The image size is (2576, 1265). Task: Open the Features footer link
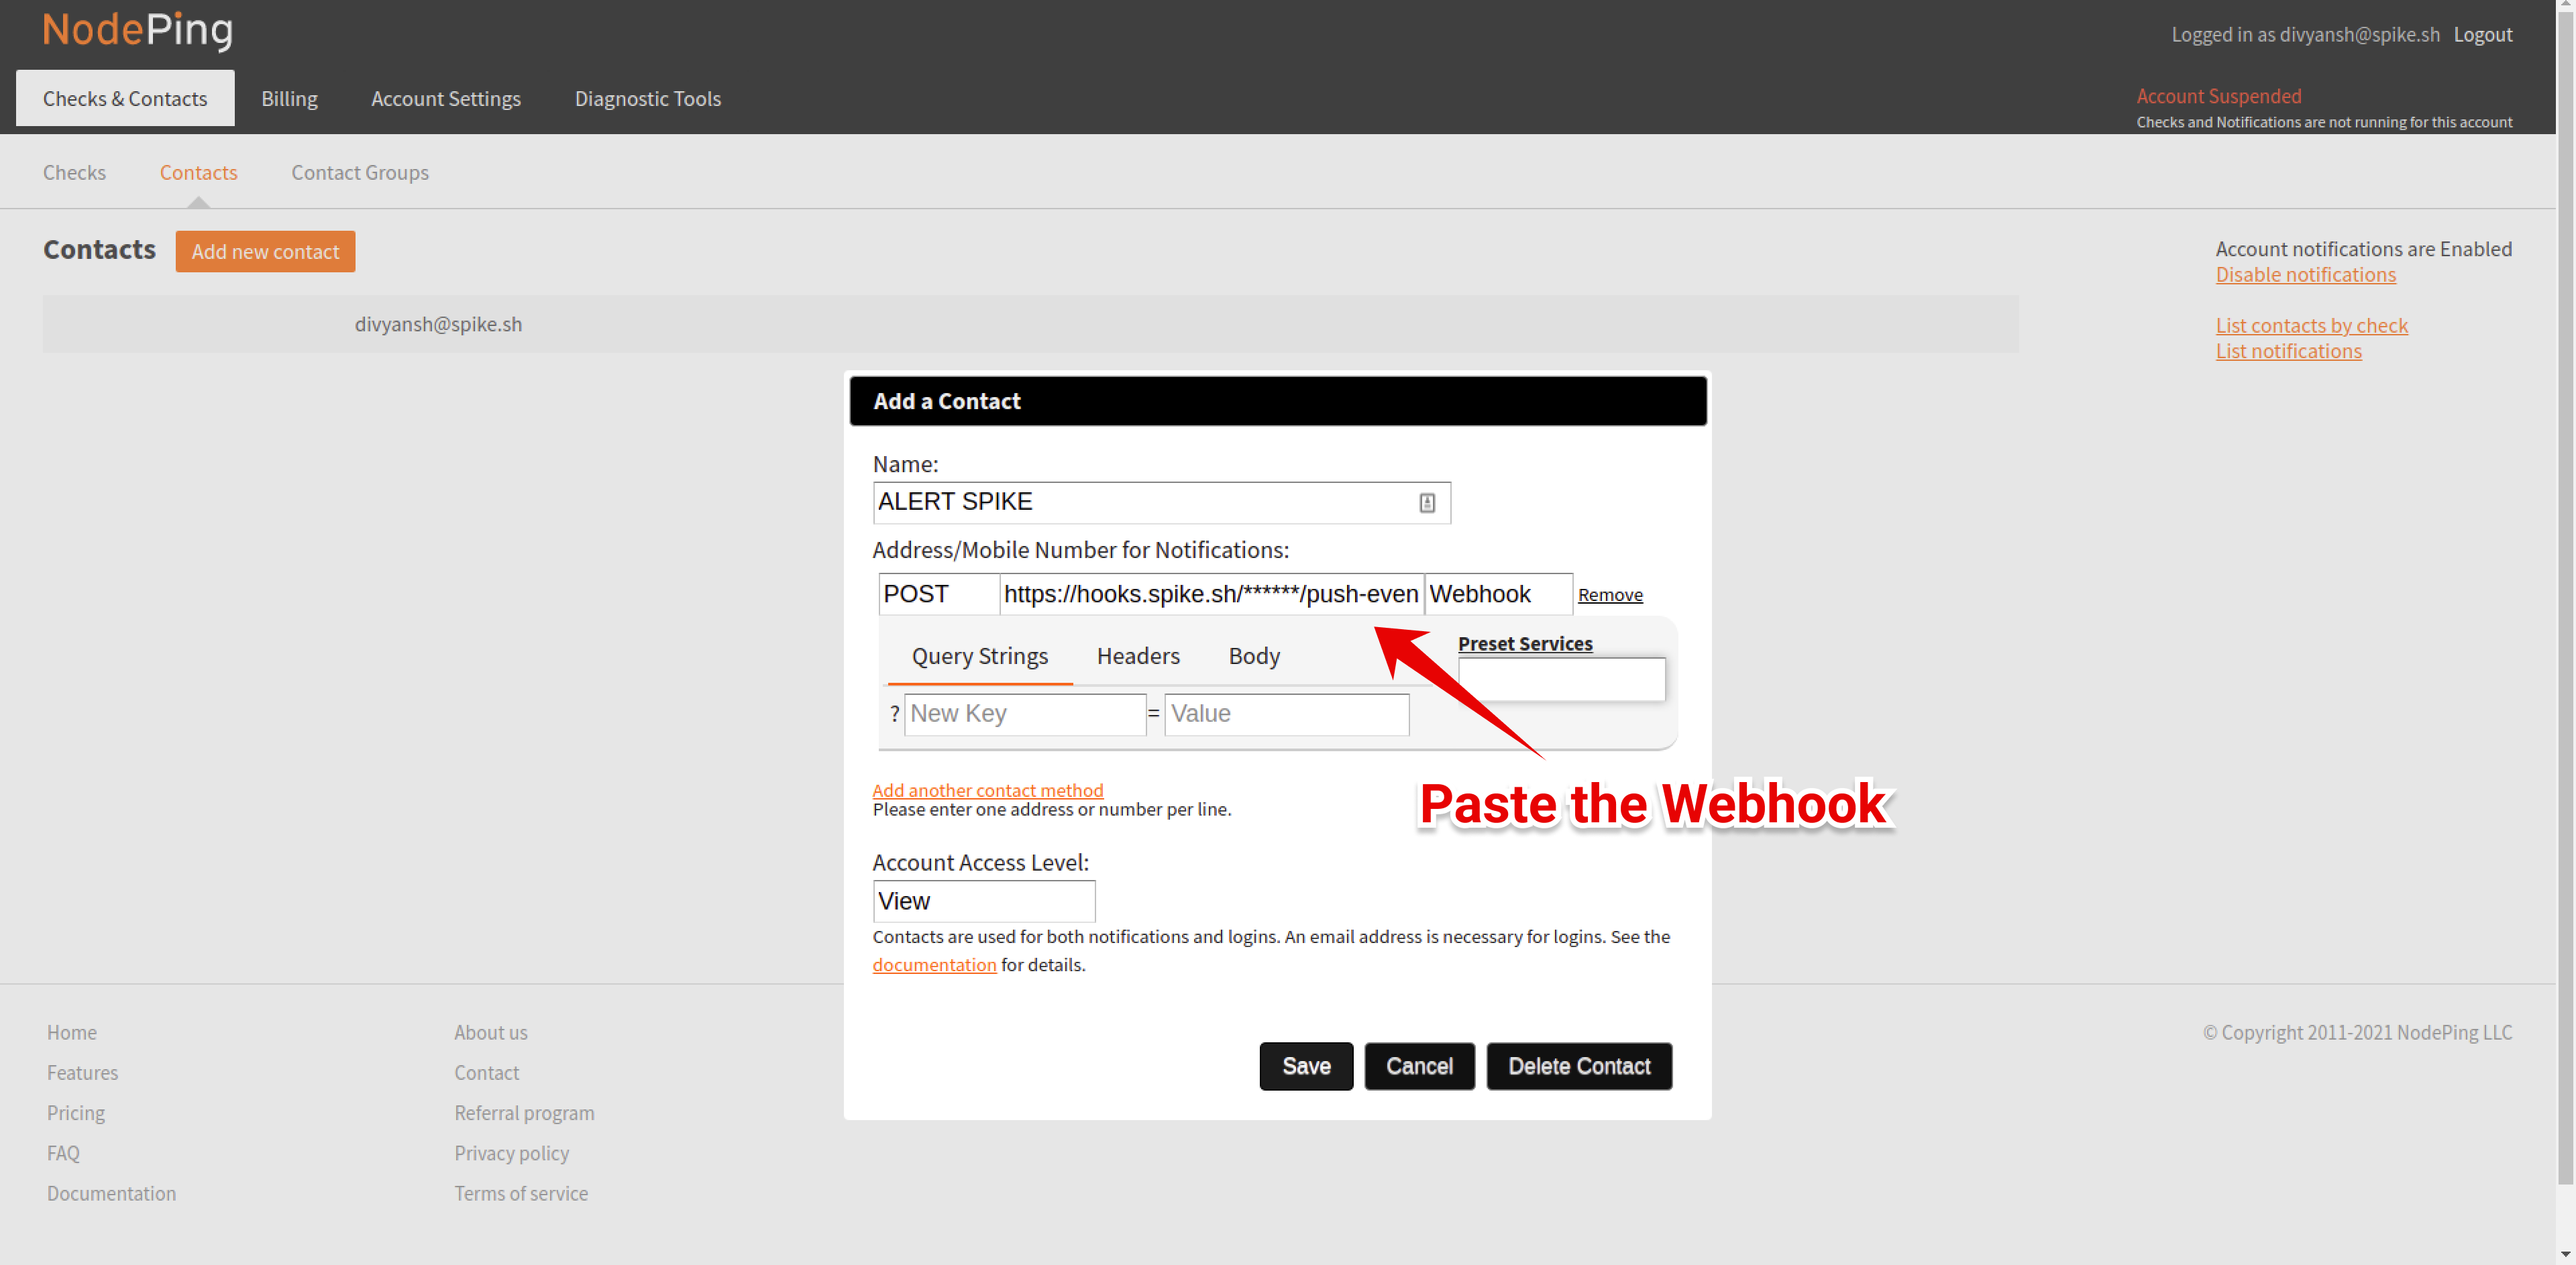pos(83,1073)
